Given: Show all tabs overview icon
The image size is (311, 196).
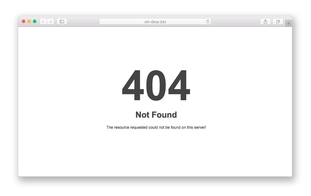Looking at the screenshot, I should point(278,22).
